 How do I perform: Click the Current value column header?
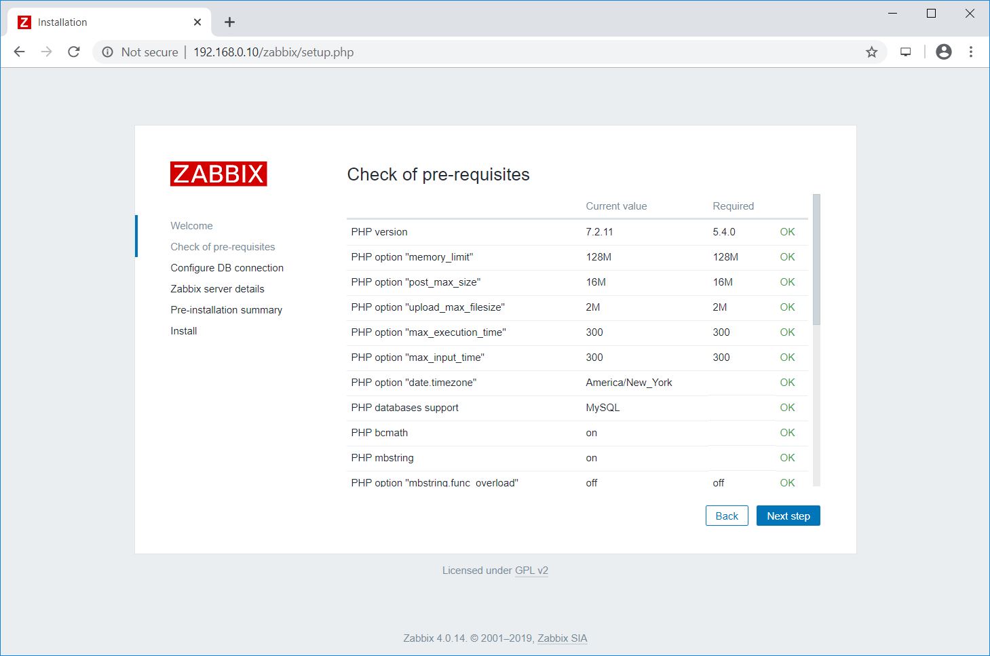click(616, 206)
